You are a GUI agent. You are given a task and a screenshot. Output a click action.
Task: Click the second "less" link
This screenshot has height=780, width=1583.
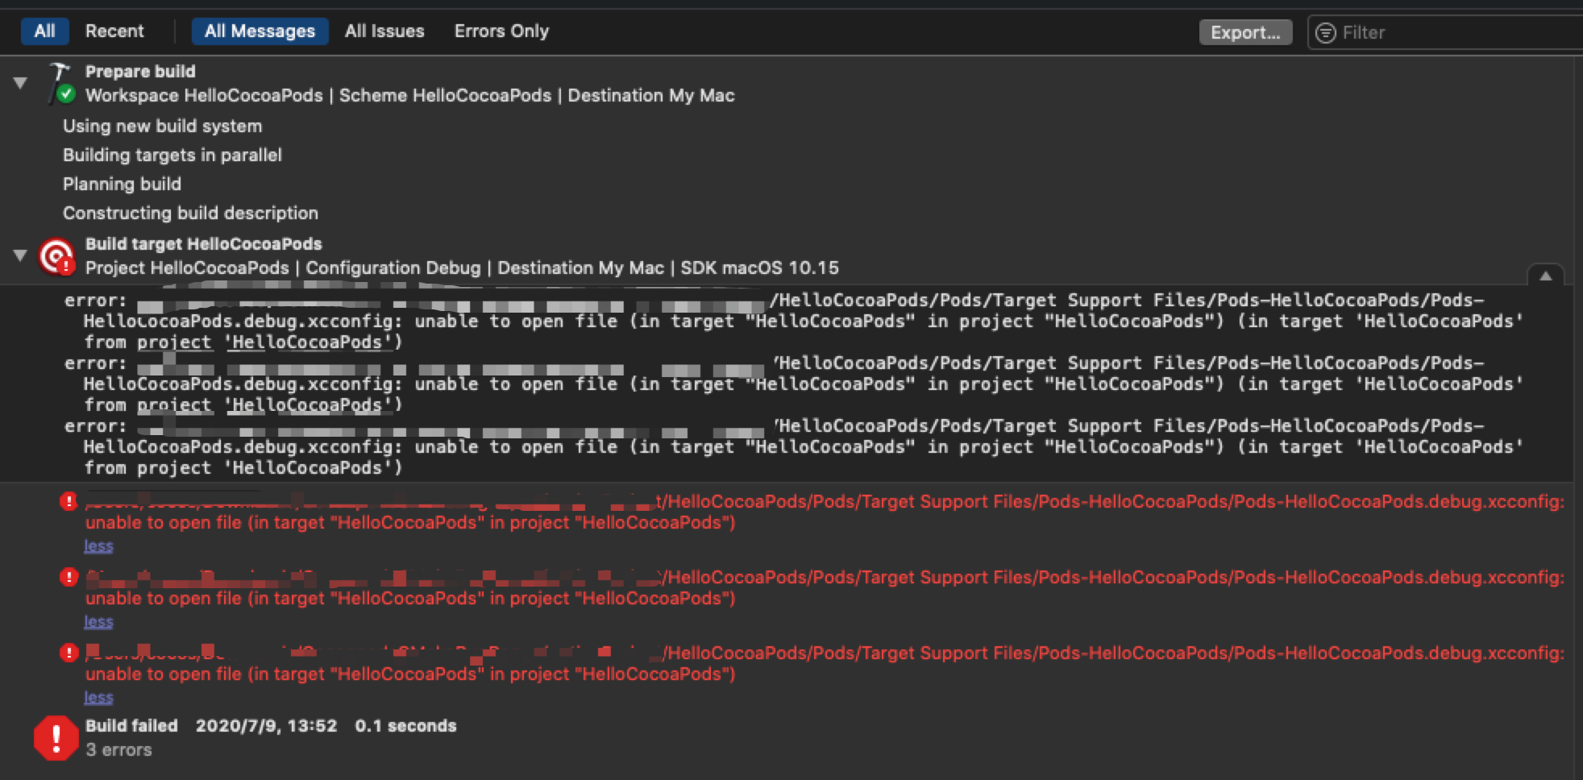[x=98, y=622]
